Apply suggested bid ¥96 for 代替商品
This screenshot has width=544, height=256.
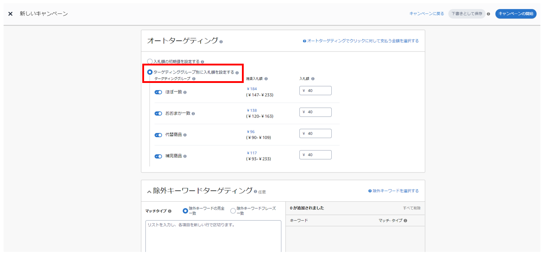[250, 132]
